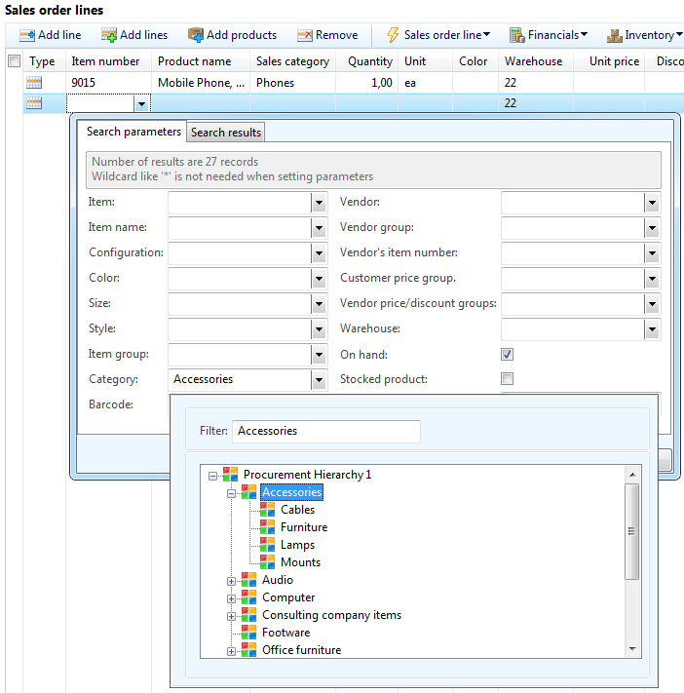
Task: Sort by the Item number column header
Action: click(108, 61)
